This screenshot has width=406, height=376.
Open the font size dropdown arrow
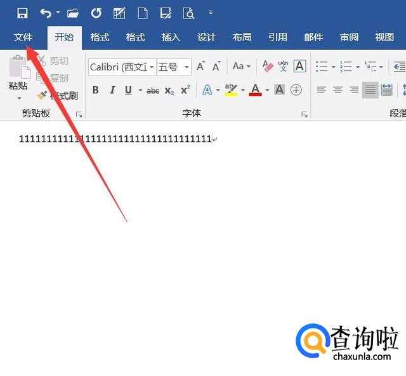(x=187, y=67)
